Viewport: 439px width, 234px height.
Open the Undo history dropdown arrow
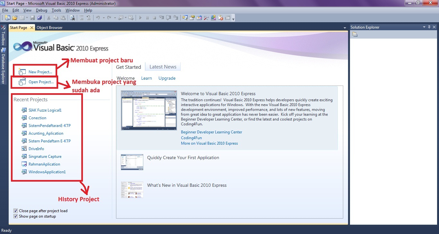[x=103, y=18]
